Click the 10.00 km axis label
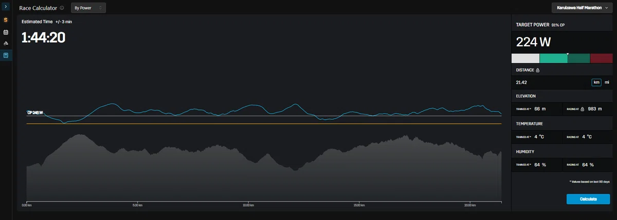This screenshot has width=617, height=220. (x=248, y=205)
